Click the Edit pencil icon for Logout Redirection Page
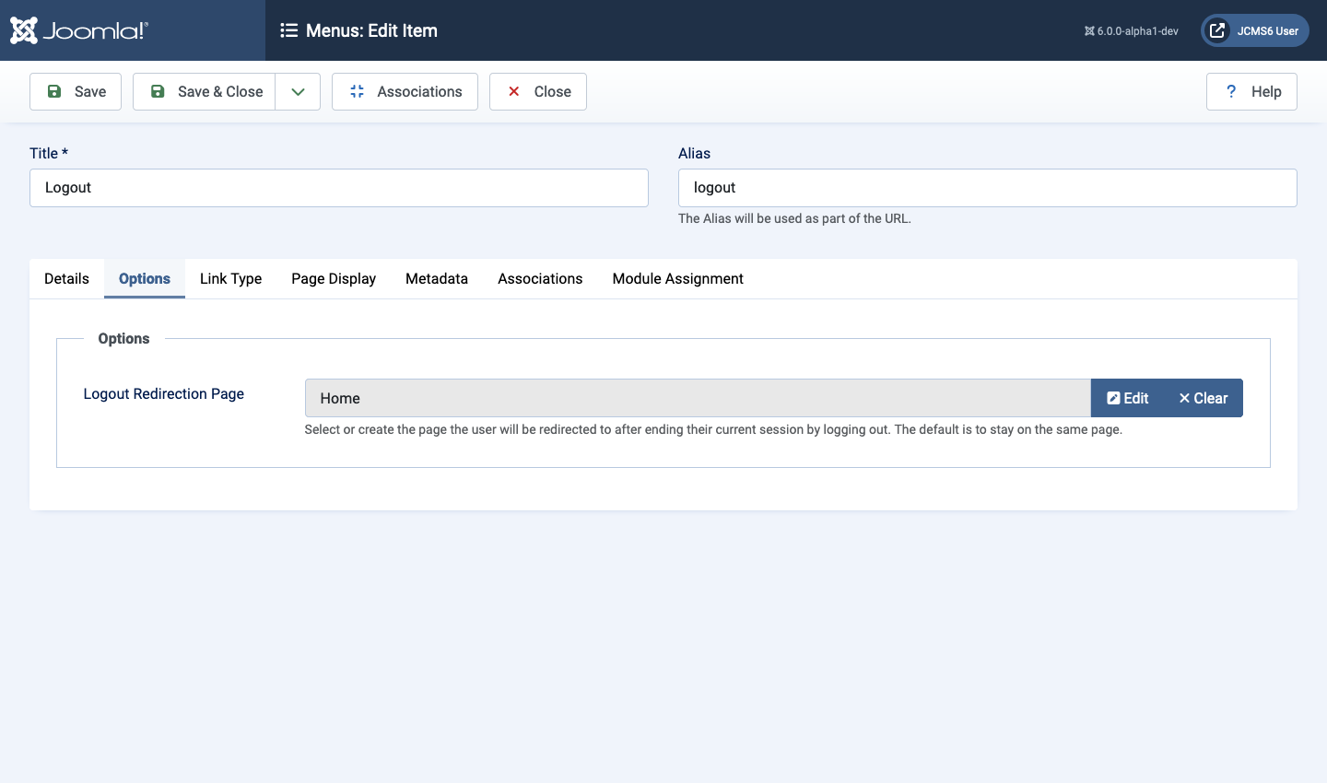The width and height of the screenshot is (1327, 783). point(1114,398)
